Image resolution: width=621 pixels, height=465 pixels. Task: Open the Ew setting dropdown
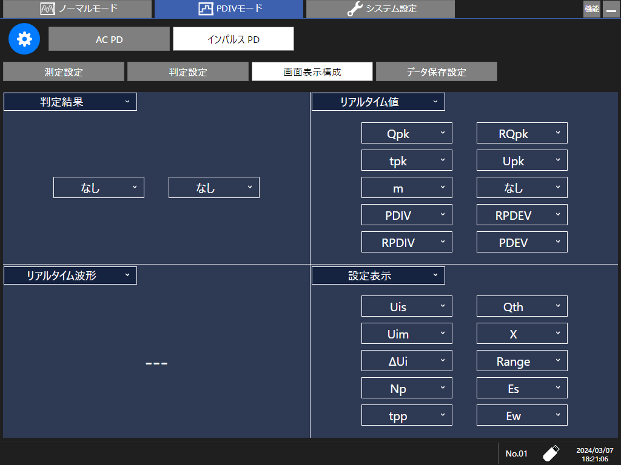coord(522,415)
